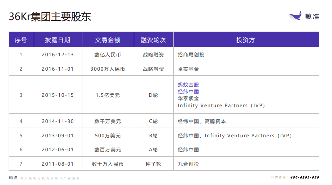Click sequence number 7 cell

pyautogui.click(x=21, y=164)
